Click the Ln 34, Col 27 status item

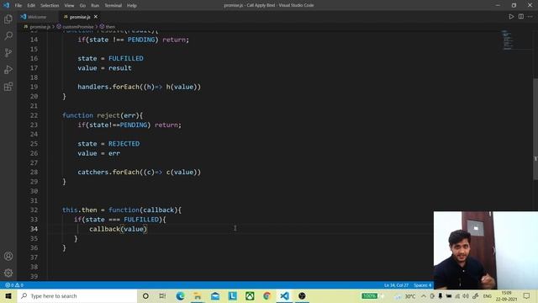(396, 285)
